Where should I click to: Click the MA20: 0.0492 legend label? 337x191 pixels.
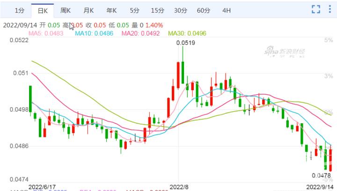click(140, 34)
